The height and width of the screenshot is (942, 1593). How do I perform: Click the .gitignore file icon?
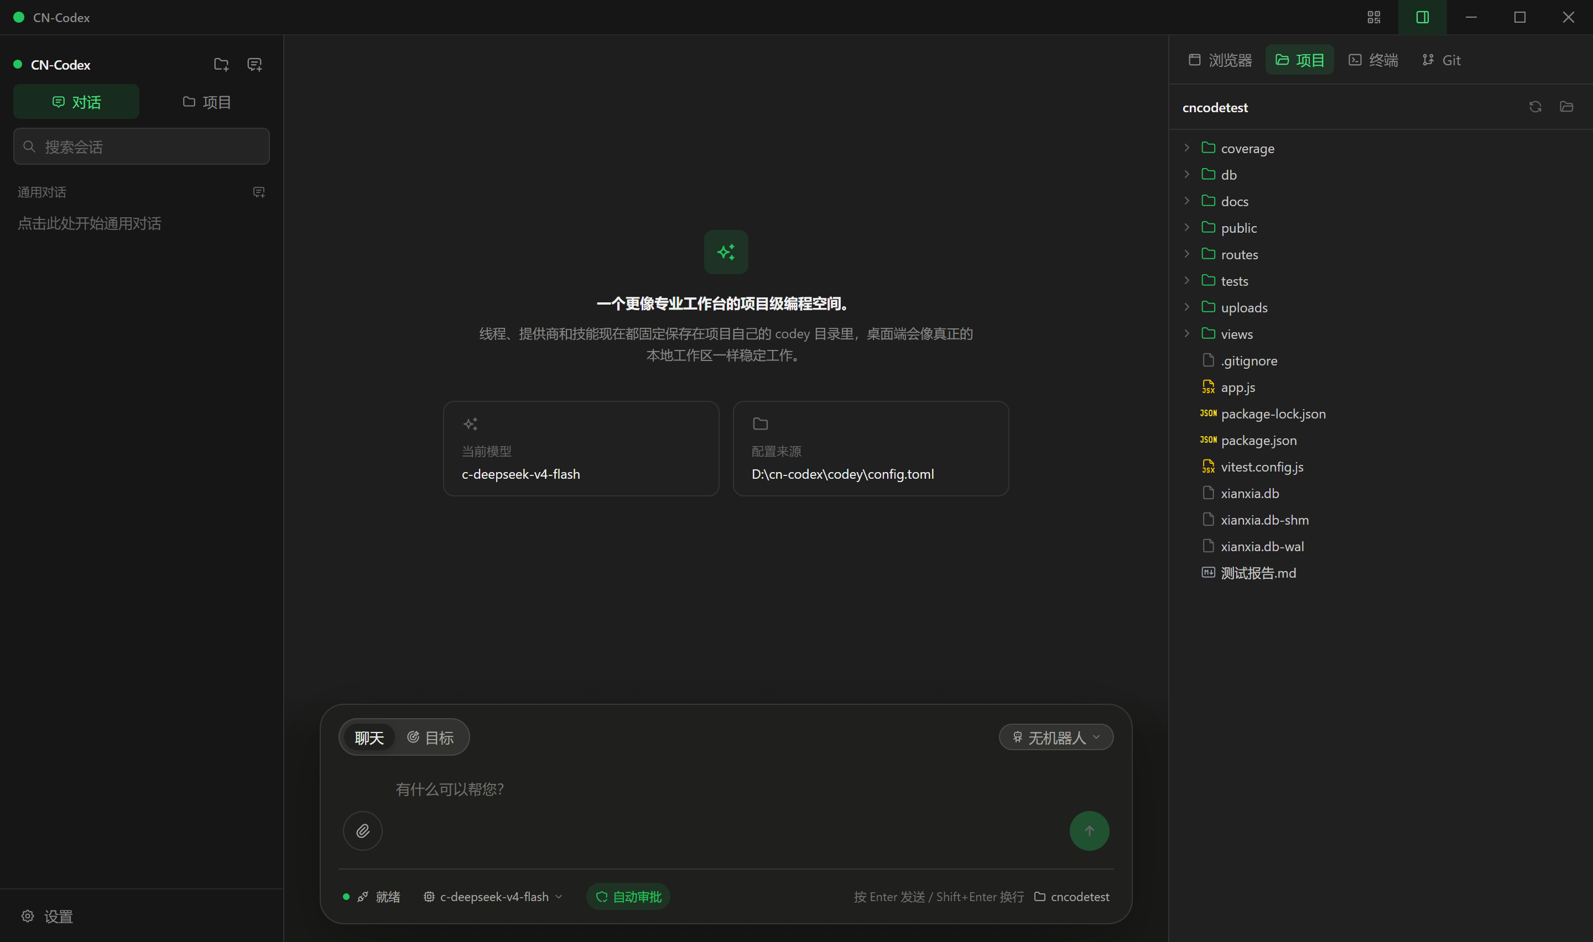click(x=1208, y=360)
